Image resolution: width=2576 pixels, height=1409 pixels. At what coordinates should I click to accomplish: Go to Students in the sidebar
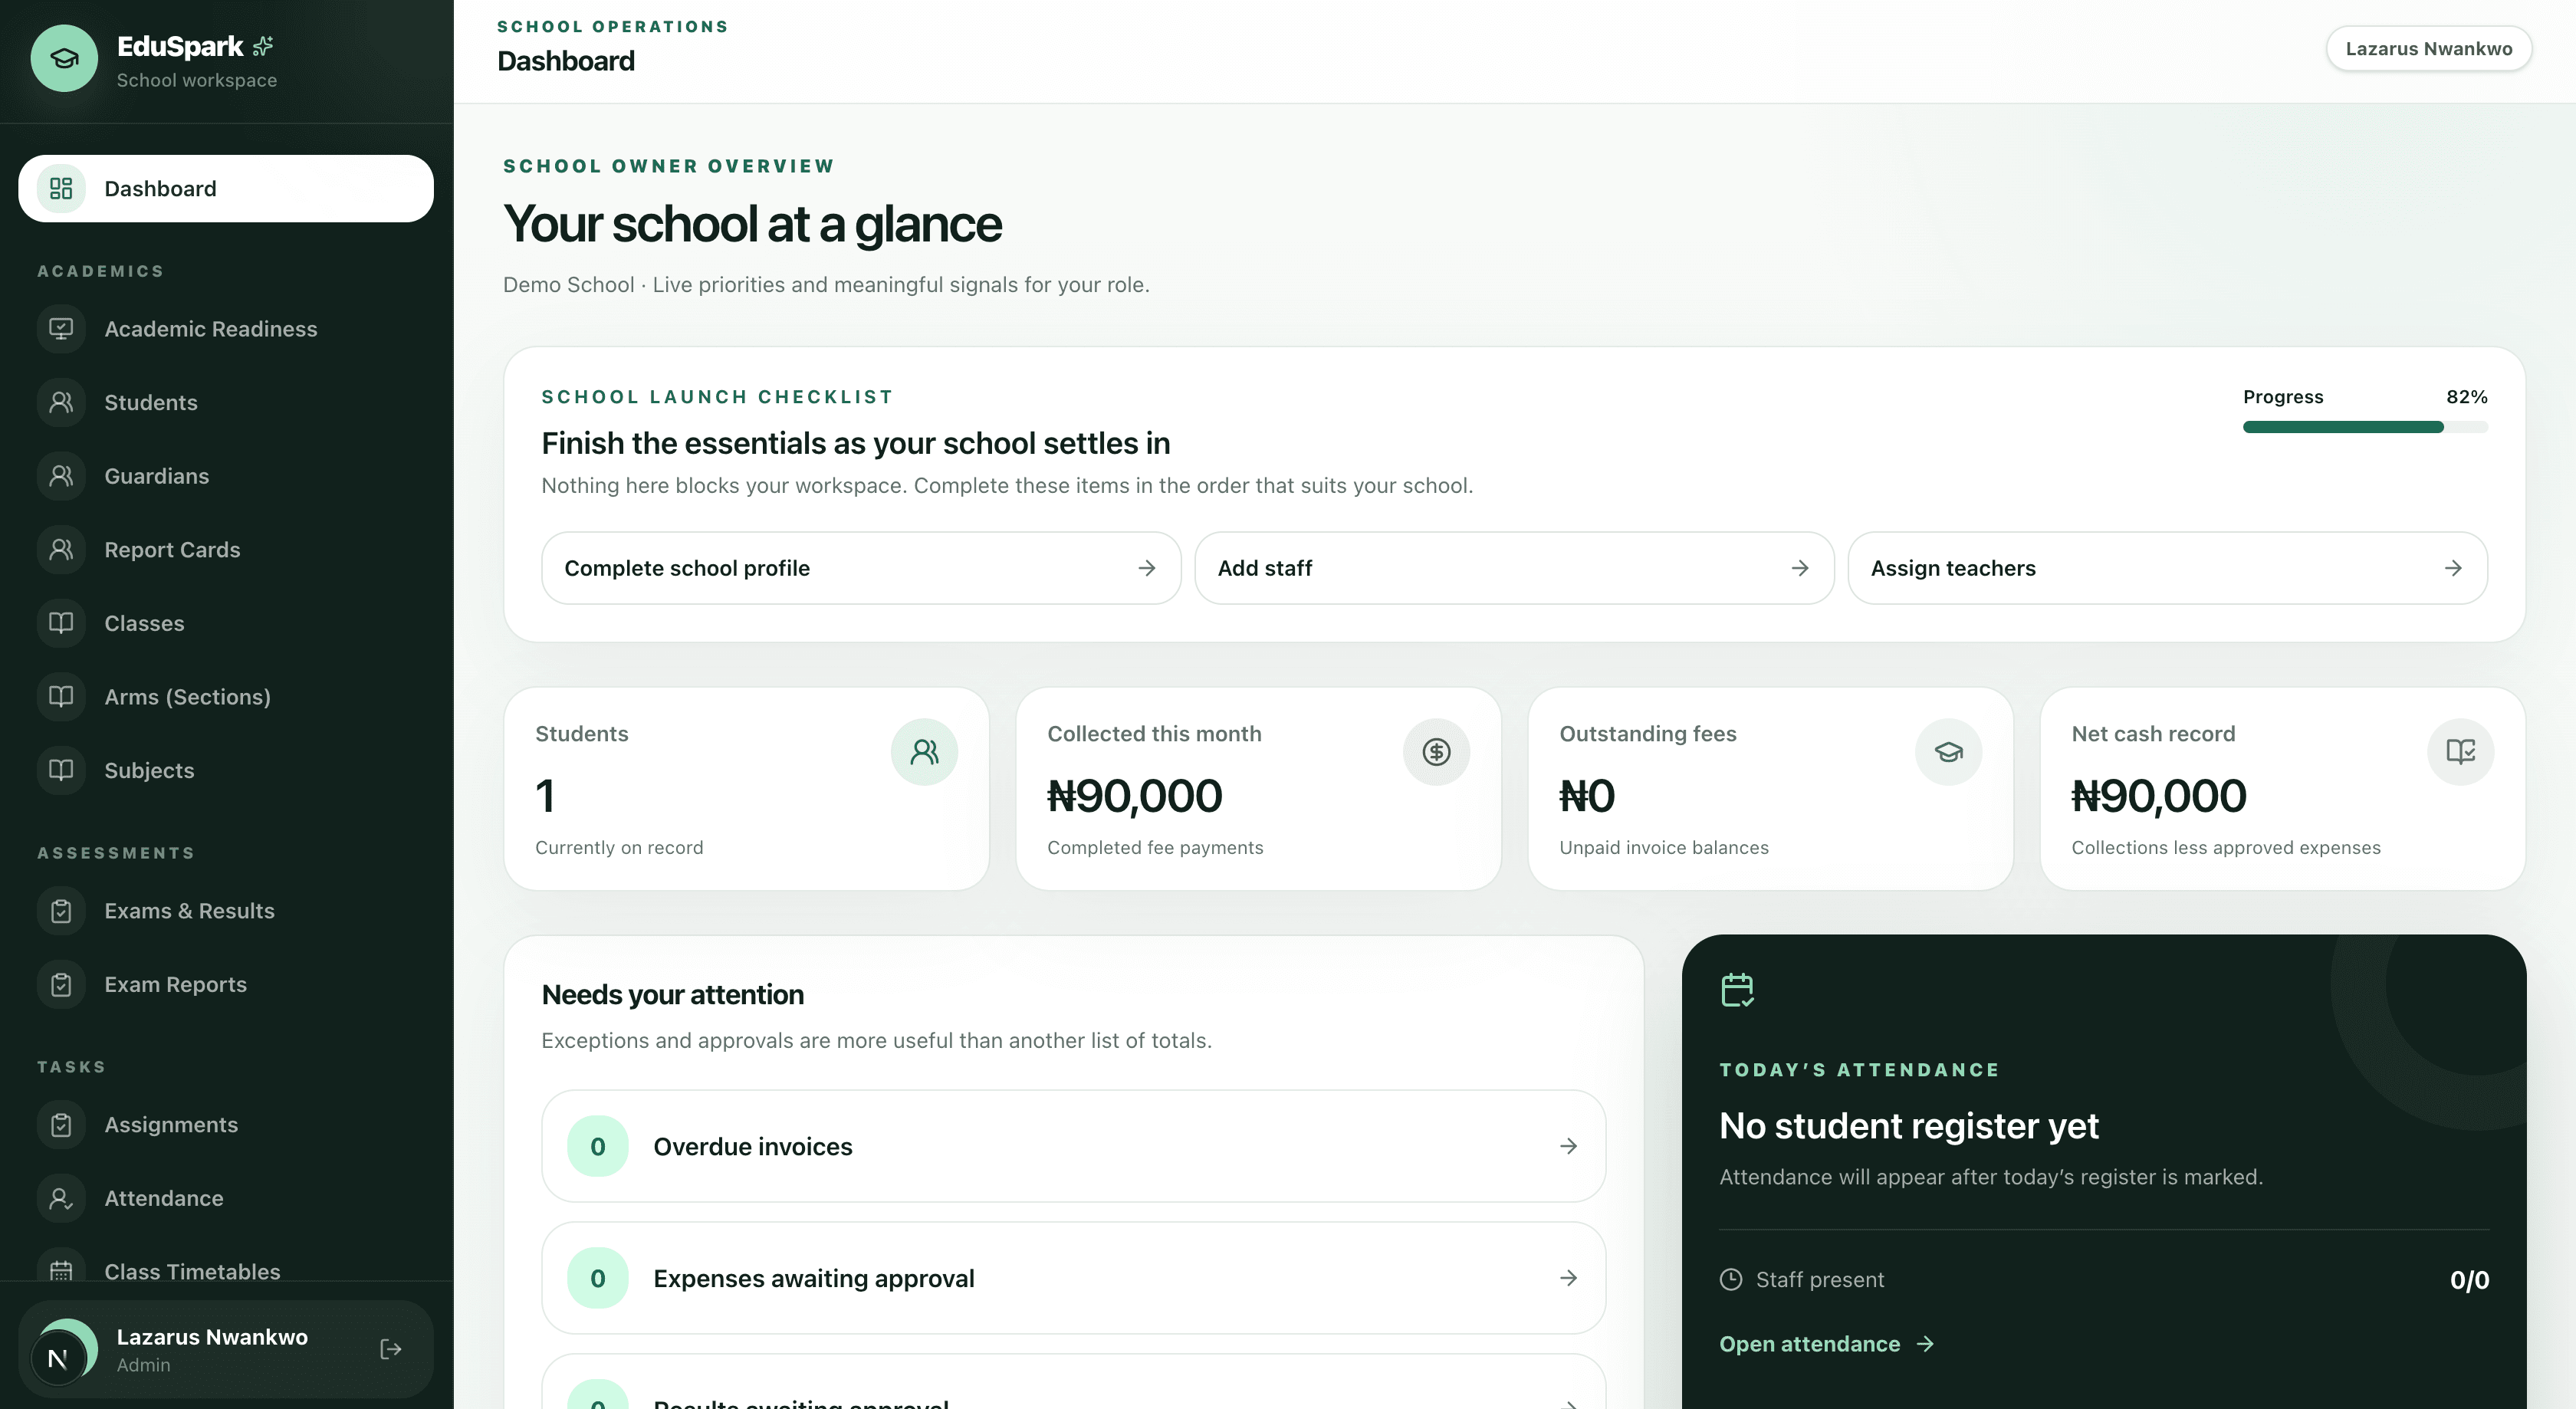226,403
